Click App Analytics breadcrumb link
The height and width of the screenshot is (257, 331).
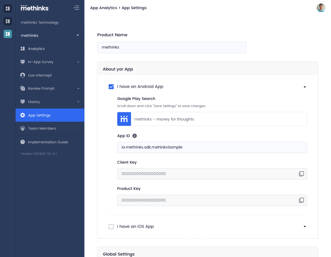click(x=103, y=8)
